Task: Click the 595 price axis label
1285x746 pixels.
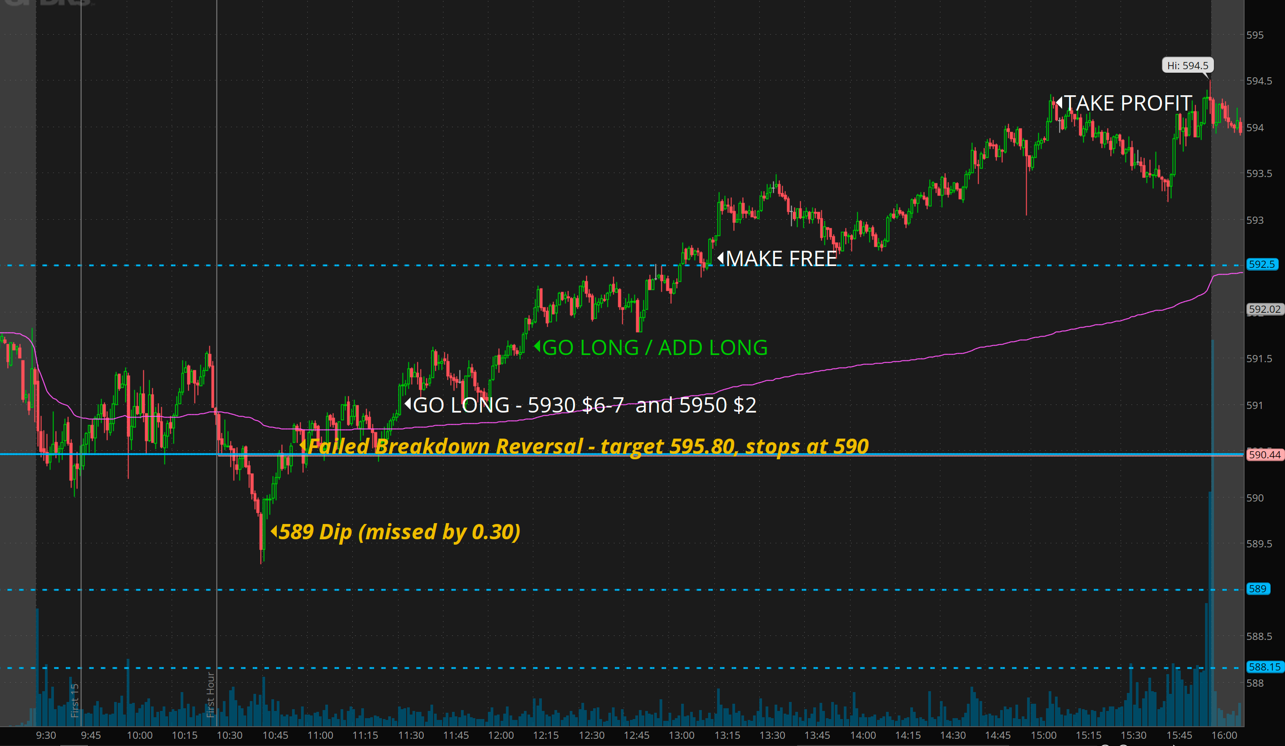Action: (1255, 35)
